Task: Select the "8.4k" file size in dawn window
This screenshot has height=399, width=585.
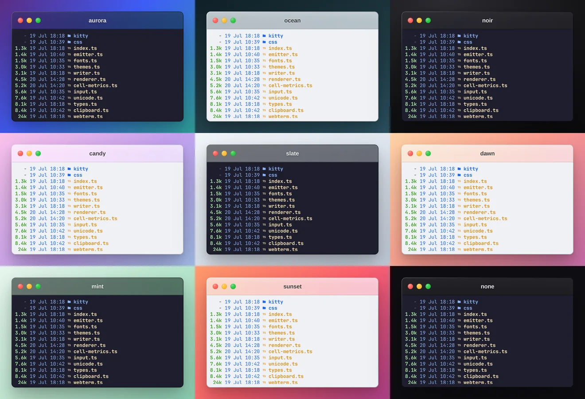Action: point(411,243)
